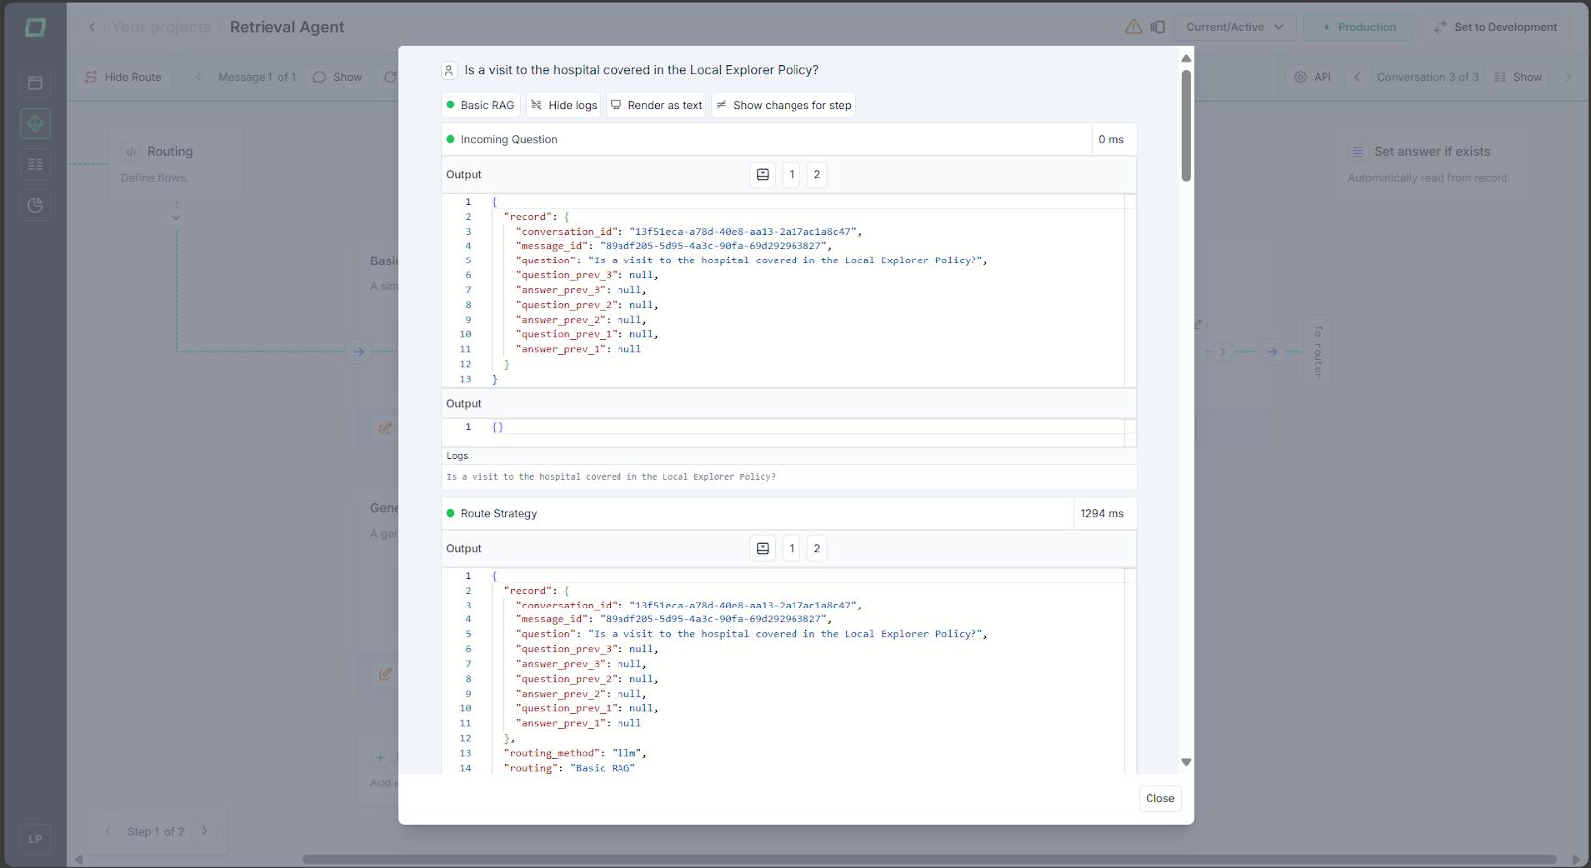
Task: Close the logs dialog with Close button
Action: [x=1159, y=798]
